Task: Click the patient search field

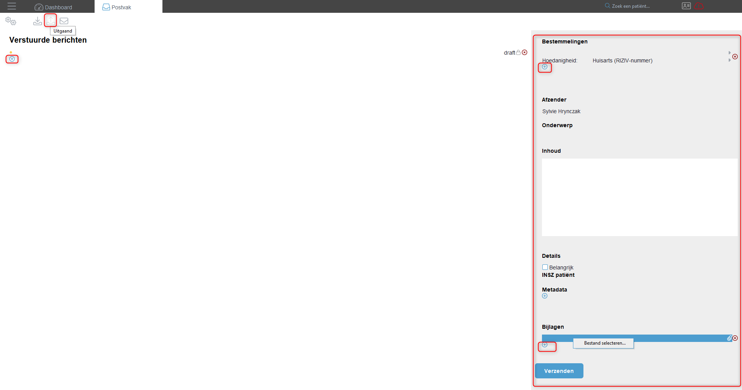Action: pos(631,6)
